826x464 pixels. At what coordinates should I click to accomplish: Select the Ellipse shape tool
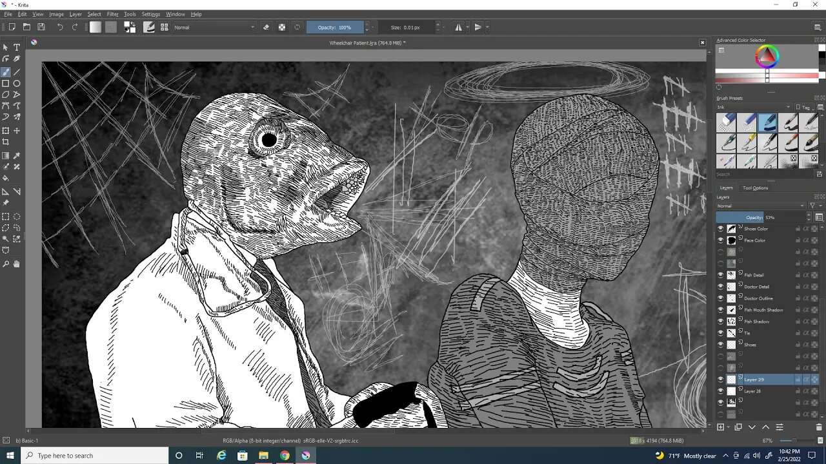pyautogui.click(x=17, y=83)
